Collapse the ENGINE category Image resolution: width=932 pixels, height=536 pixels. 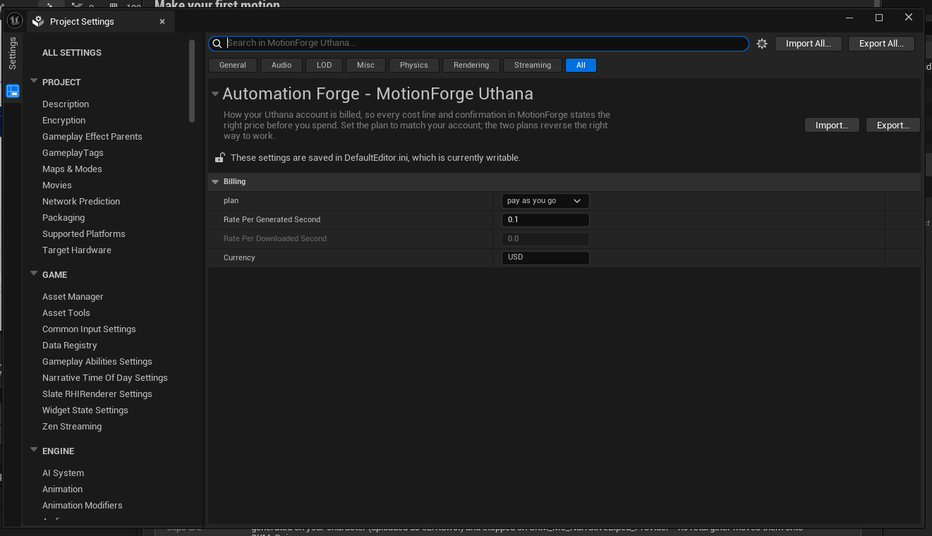click(x=34, y=450)
